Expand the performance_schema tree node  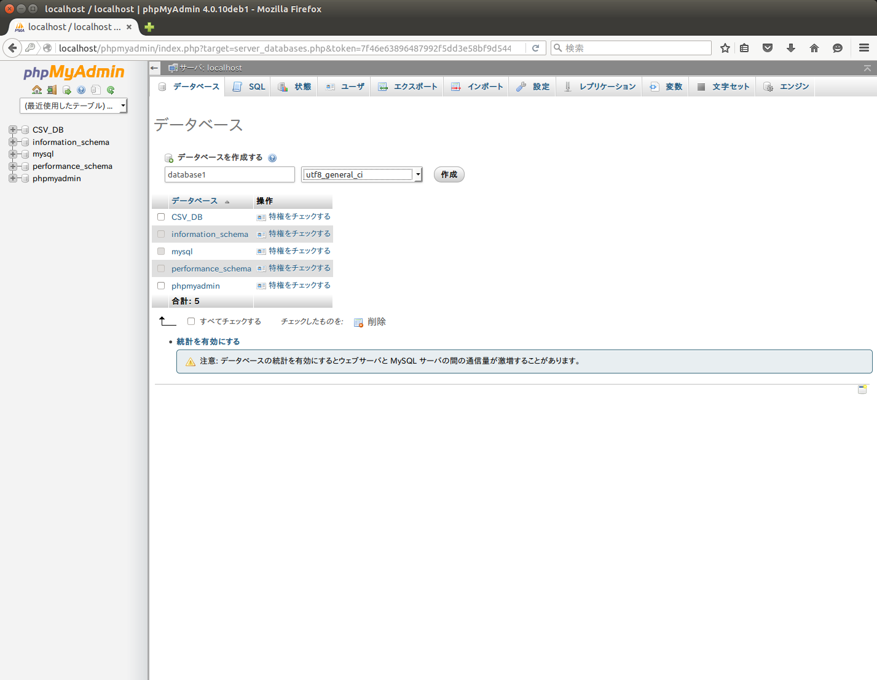[12, 166]
